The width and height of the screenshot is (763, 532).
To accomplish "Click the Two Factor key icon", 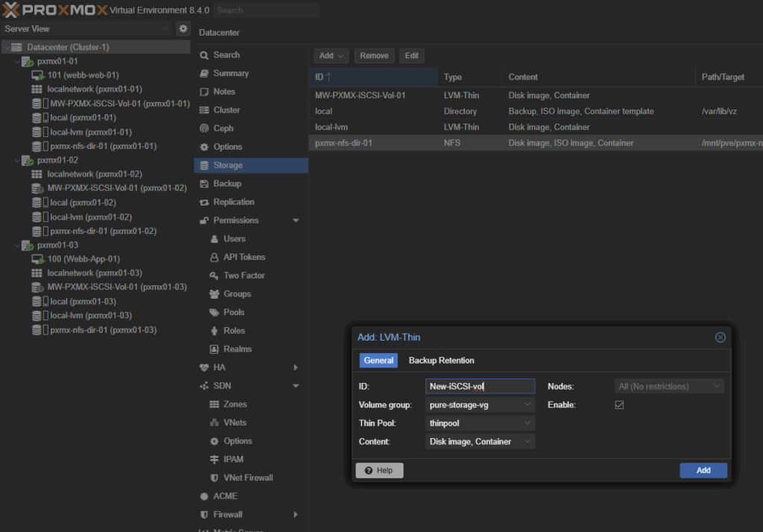I will (x=214, y=276).
